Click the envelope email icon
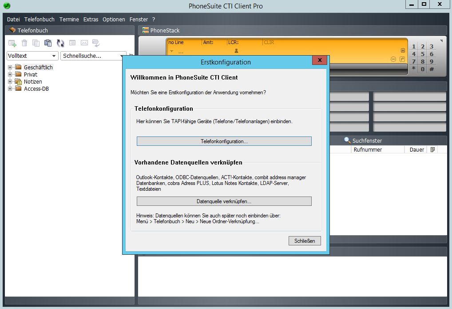Screen dimensions: 452x309 click(x=84, y=43)
